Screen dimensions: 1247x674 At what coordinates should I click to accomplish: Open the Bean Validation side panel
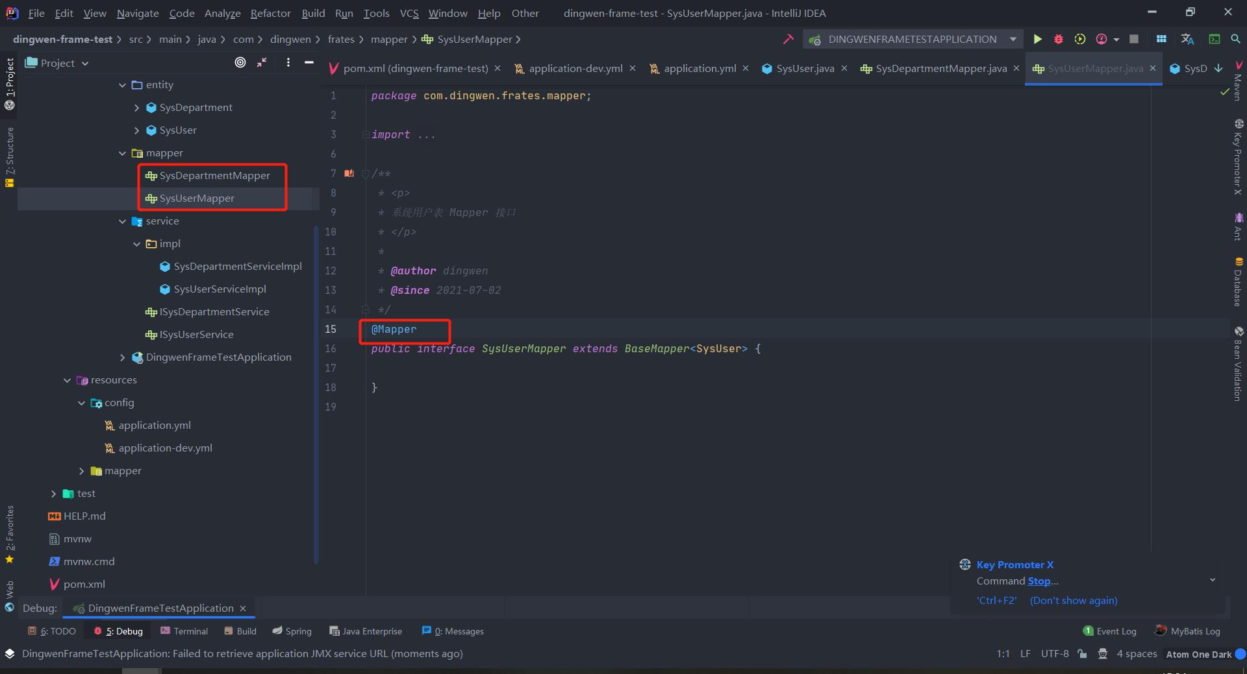(1239, 365)
